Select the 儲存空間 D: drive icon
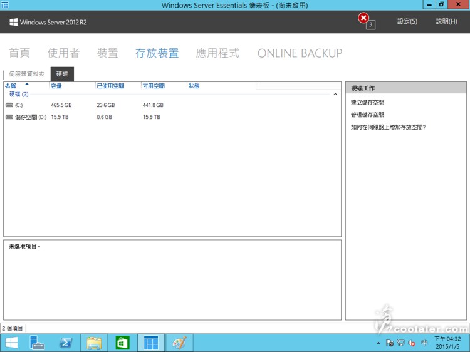This screenshot has height=352, width=470. pos(9,117)
